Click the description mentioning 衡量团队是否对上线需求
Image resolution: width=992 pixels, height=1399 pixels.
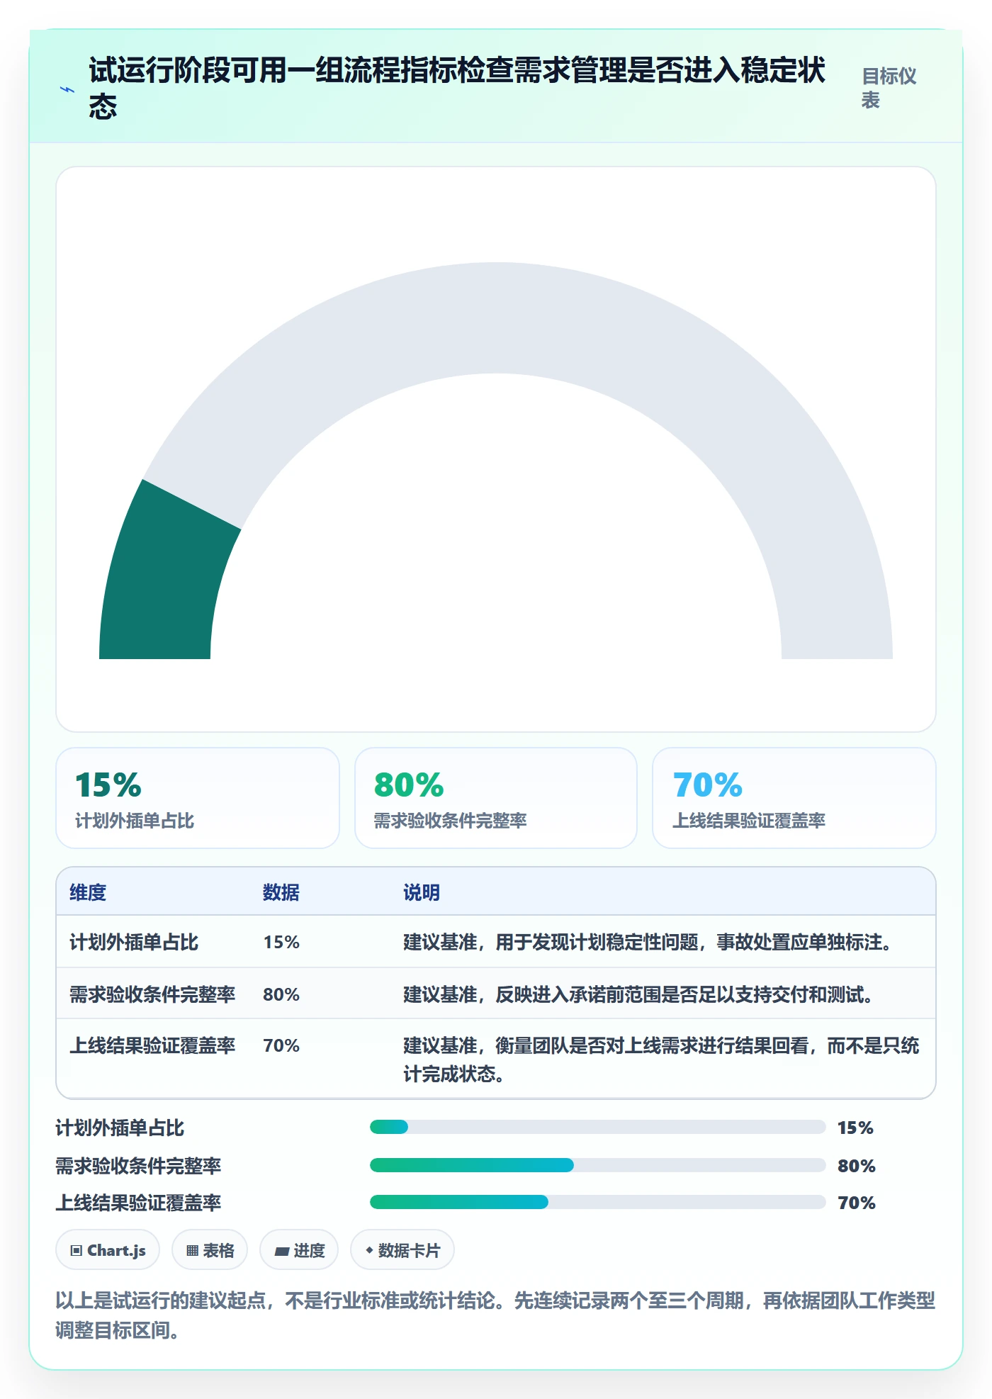[662, 1060]
